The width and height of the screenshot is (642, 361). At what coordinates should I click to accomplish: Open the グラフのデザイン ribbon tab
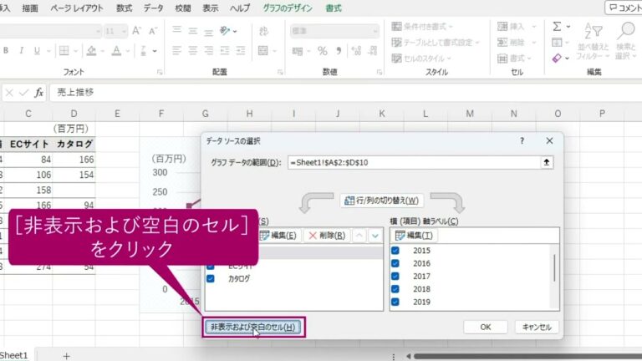pyautogui.click(x=288, y=8)
